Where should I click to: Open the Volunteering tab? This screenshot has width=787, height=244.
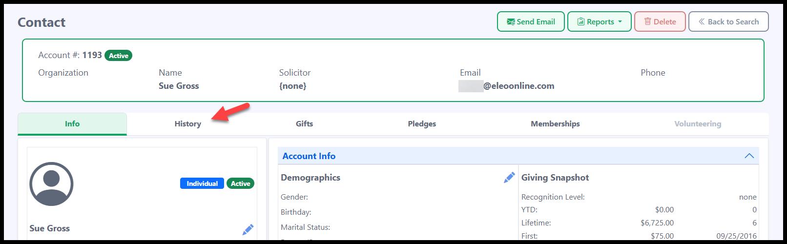pos(698,124)
